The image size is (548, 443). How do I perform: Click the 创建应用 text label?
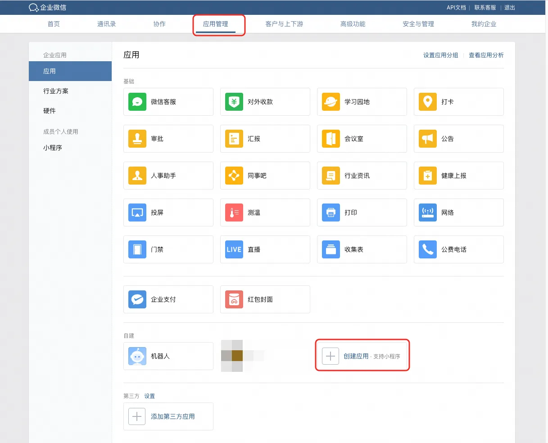click(x=356, y=356)
